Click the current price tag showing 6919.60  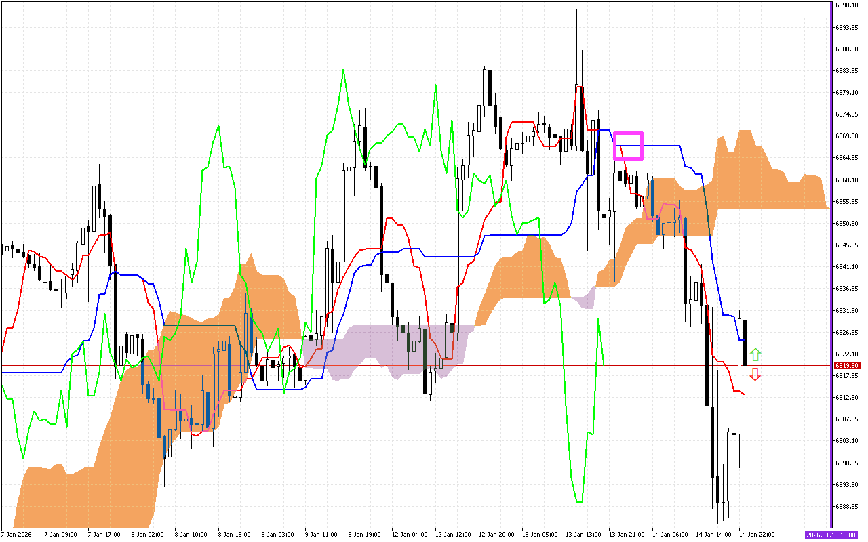(847, 365)
